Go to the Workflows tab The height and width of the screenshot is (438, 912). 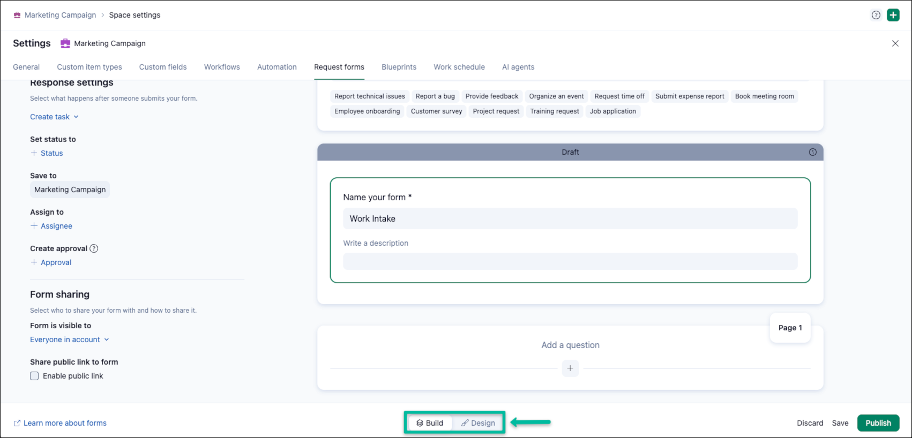pos(222,67)
